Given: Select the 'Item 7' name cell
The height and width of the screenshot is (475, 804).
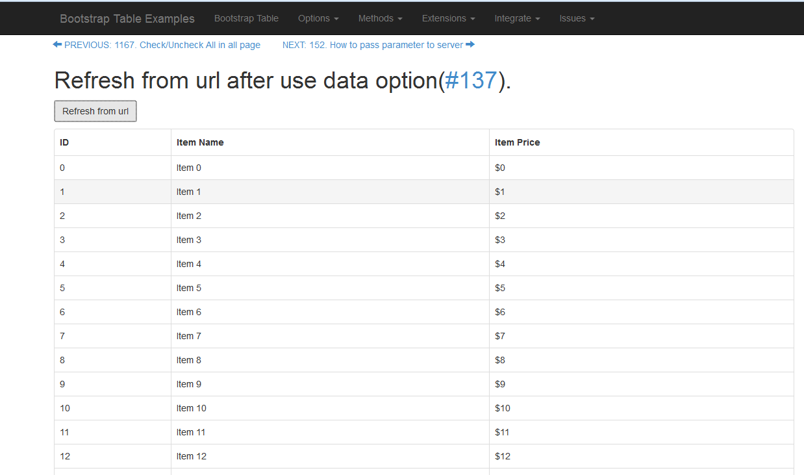Looking at the screenshot, I should click(x=331, y=336).
